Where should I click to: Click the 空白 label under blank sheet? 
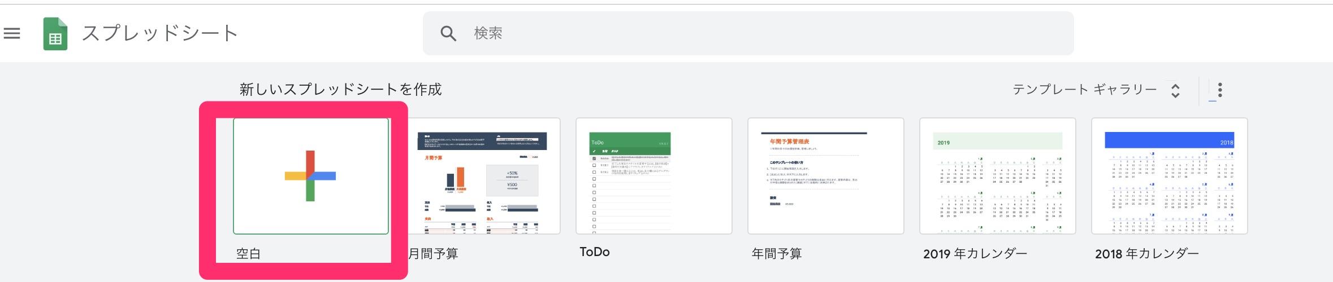click(248, 254)
